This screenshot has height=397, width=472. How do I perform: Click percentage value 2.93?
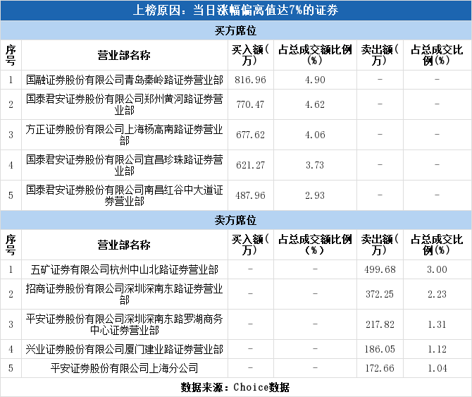[315, 195]
